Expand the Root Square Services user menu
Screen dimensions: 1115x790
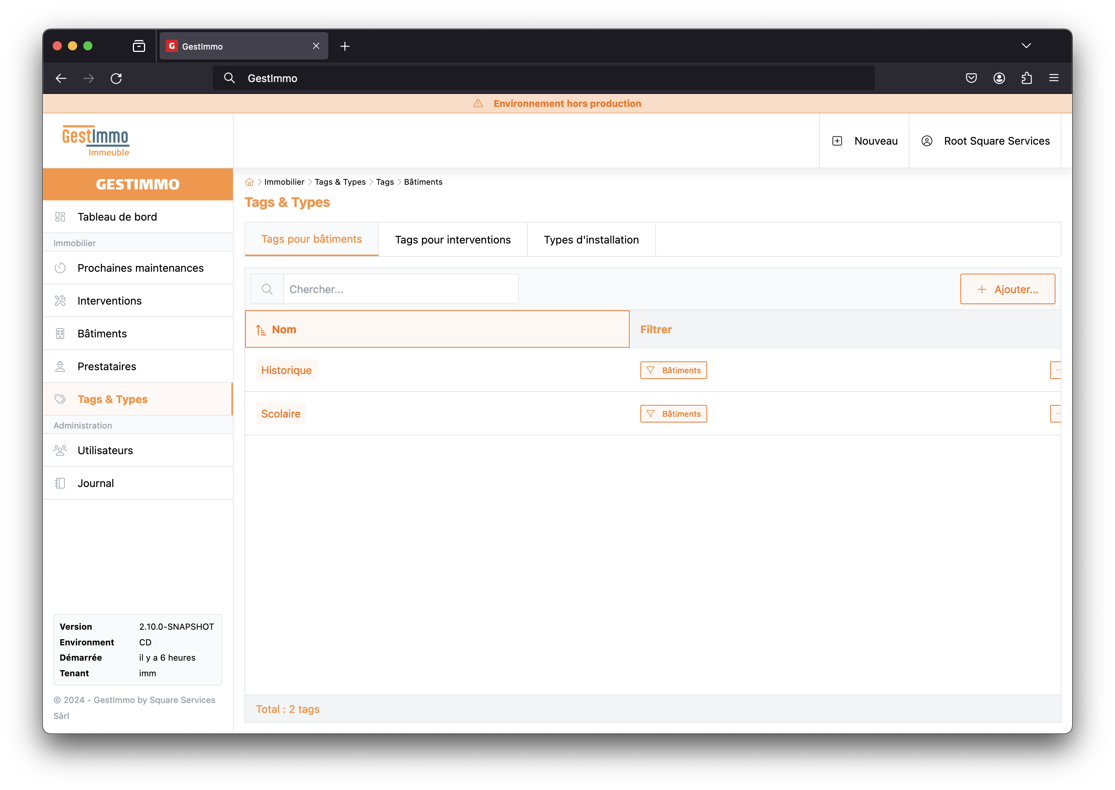tap(985, 141)
